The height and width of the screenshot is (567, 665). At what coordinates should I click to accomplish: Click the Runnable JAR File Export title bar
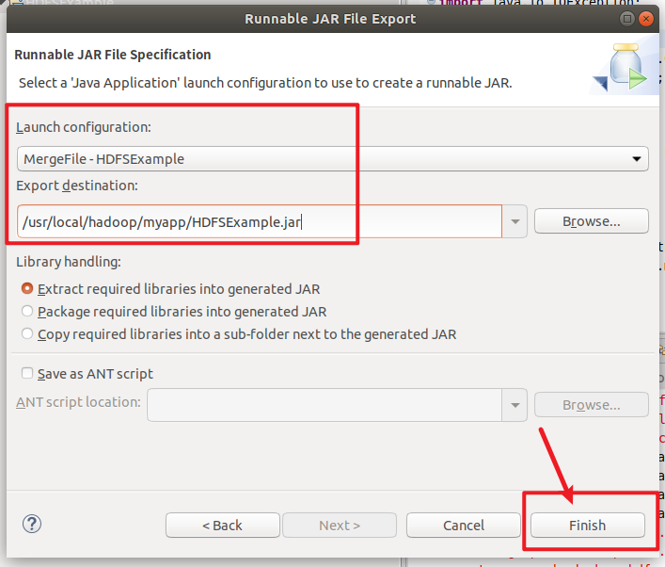pyautogui.click(x=329, y=19)
